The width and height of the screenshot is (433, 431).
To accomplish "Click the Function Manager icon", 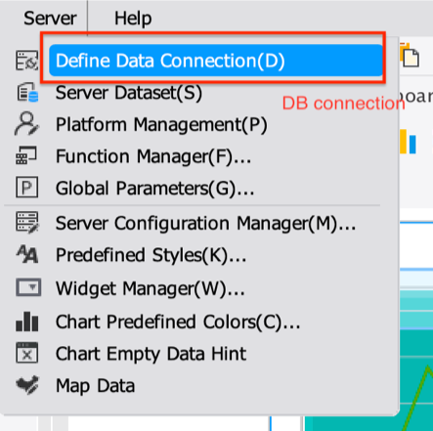I will point(26,155).
